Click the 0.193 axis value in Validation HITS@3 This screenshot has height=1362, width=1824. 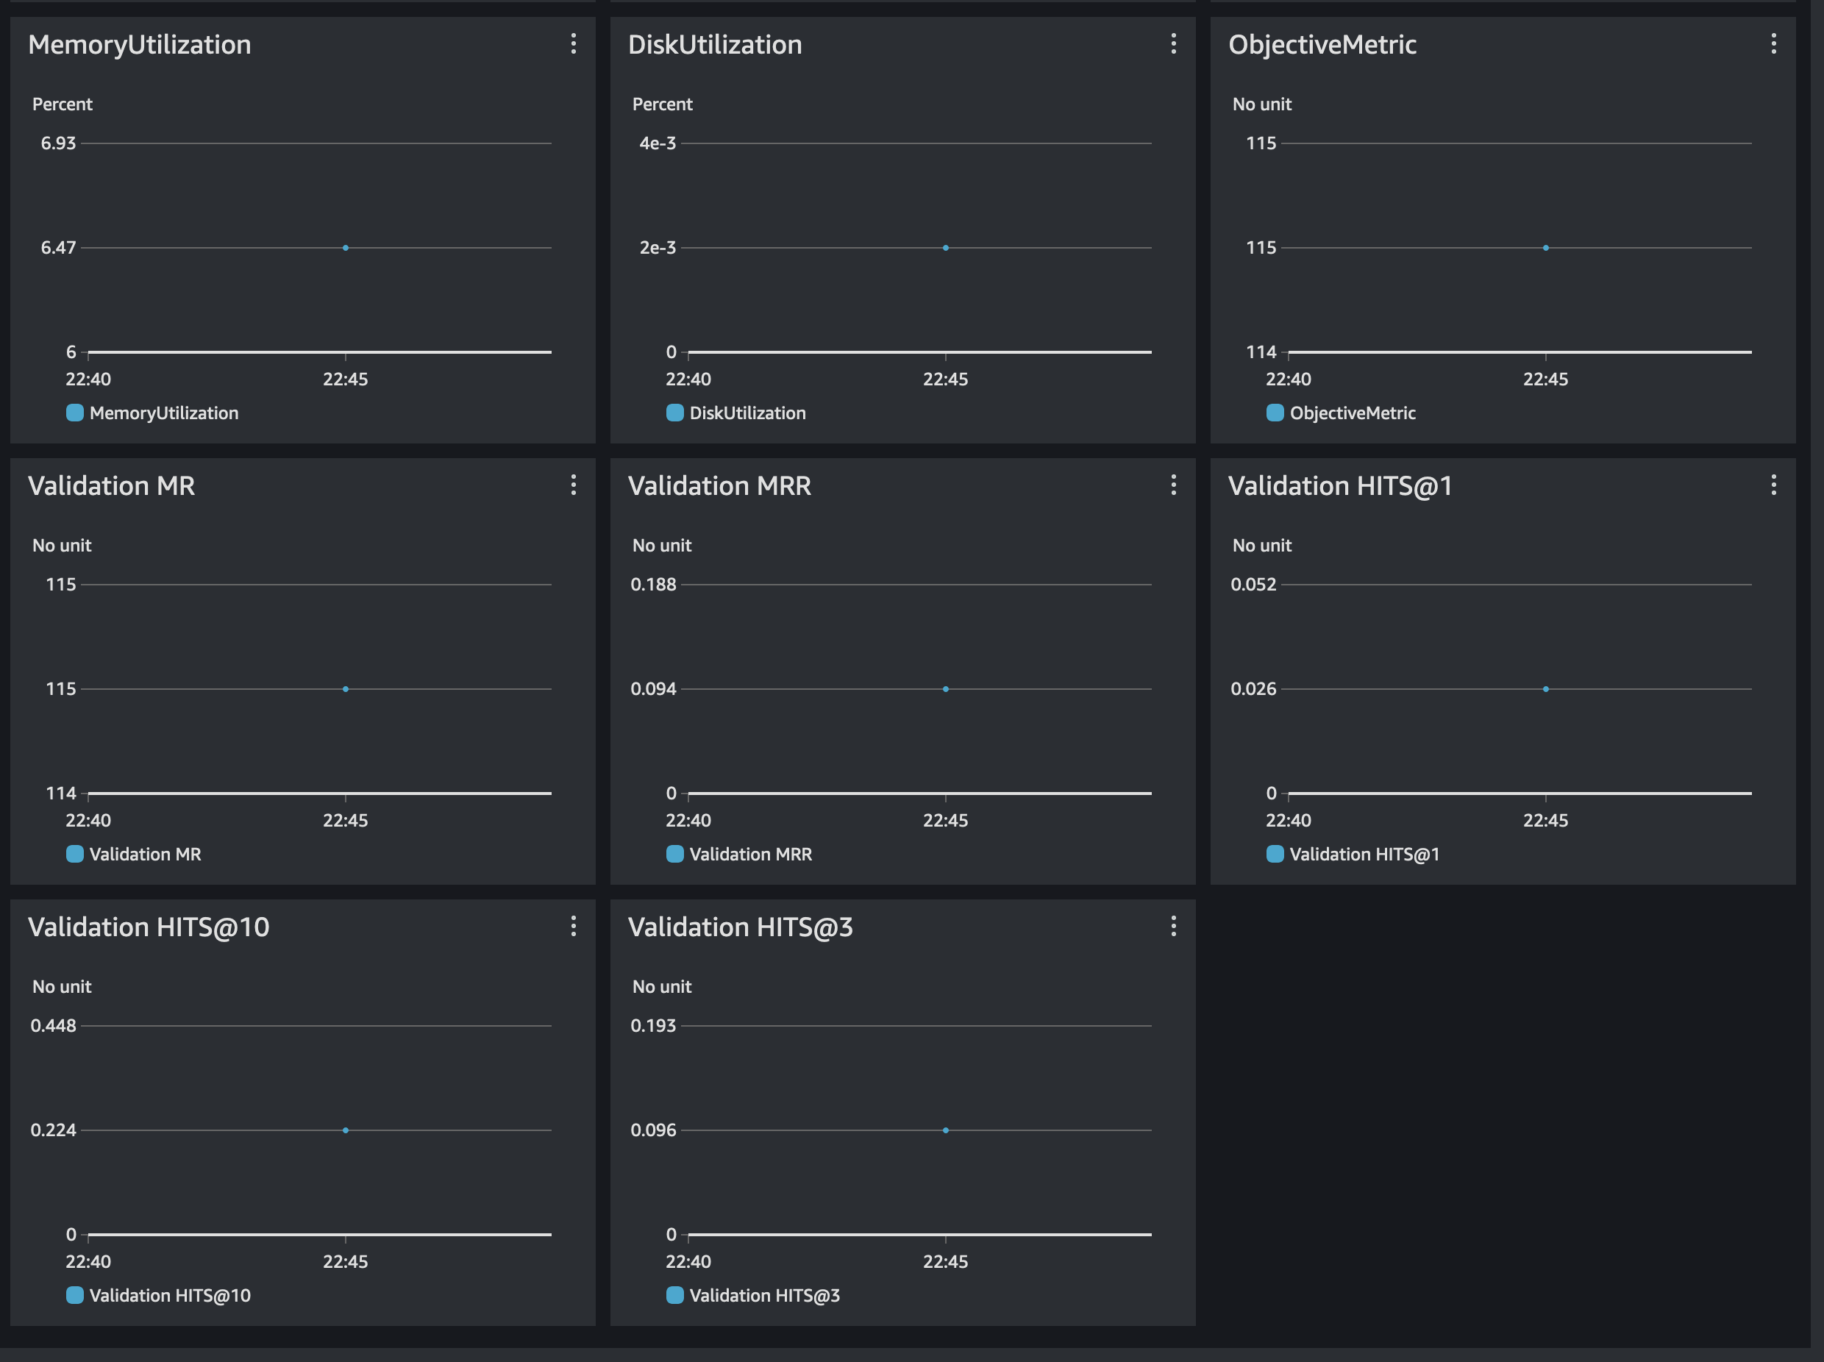[653, 1026]
